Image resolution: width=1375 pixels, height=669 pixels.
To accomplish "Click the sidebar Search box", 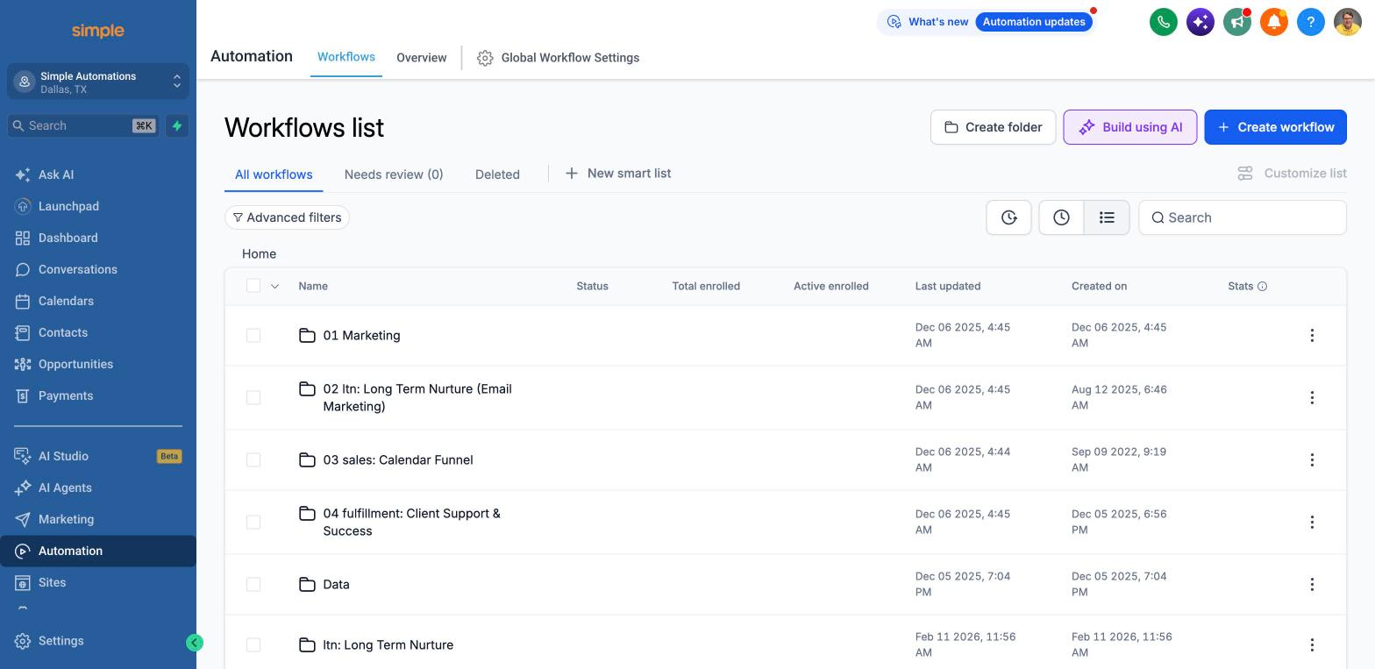I will click(84, 125).
